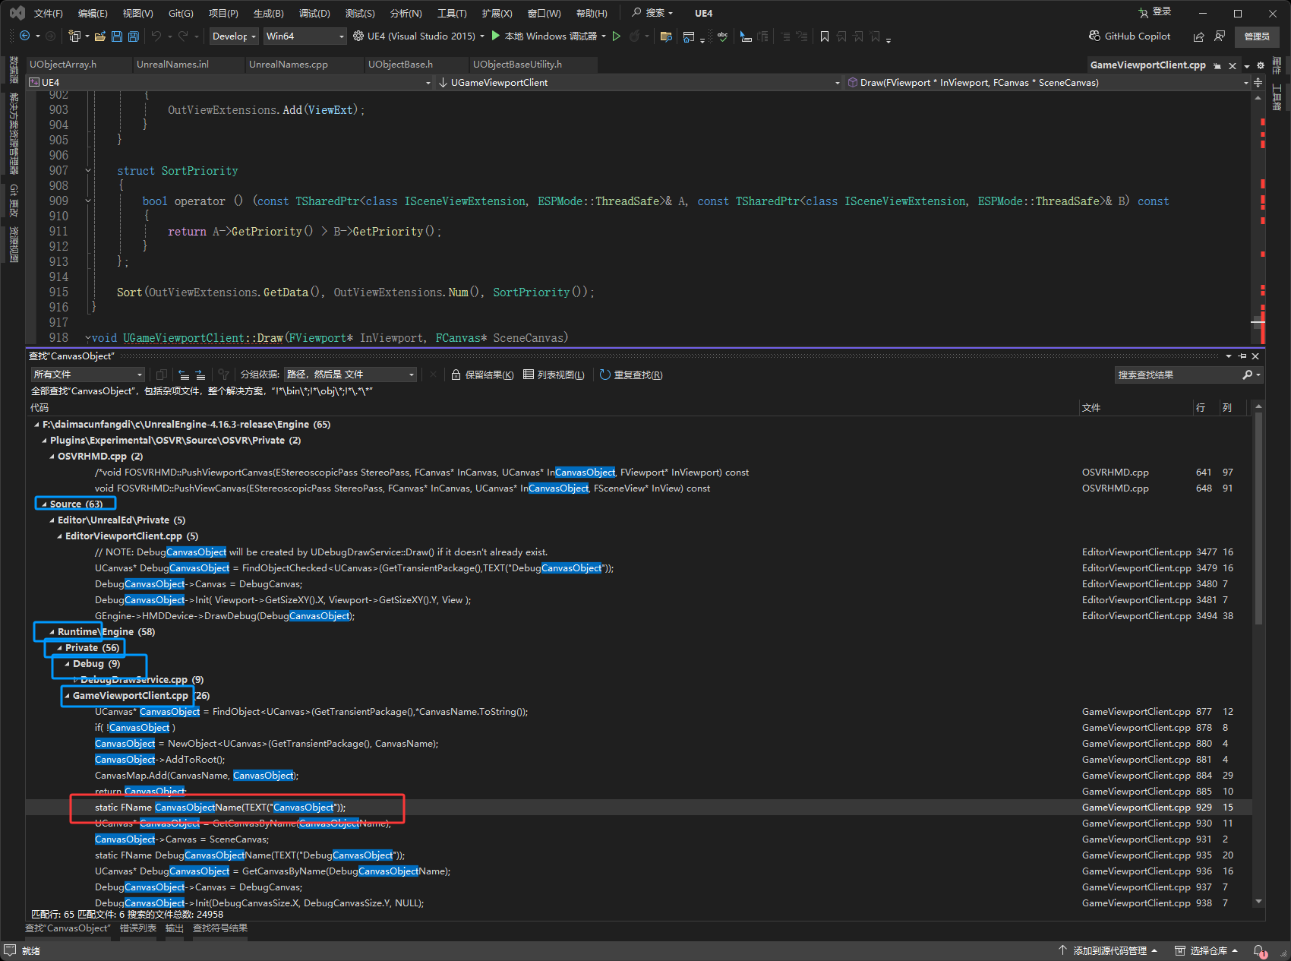Select result row static FName CanvasObjectName

(x=639, y=808)
